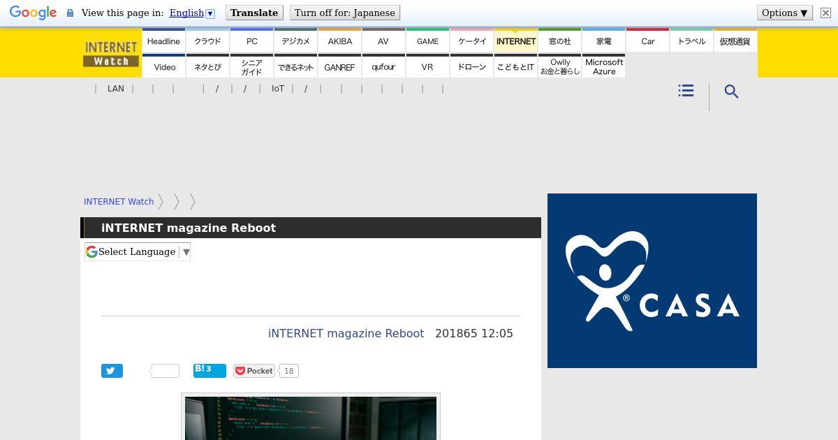Open the Select Language dropdown
This screenshot has height=440, width=838.
click(138, 251)
